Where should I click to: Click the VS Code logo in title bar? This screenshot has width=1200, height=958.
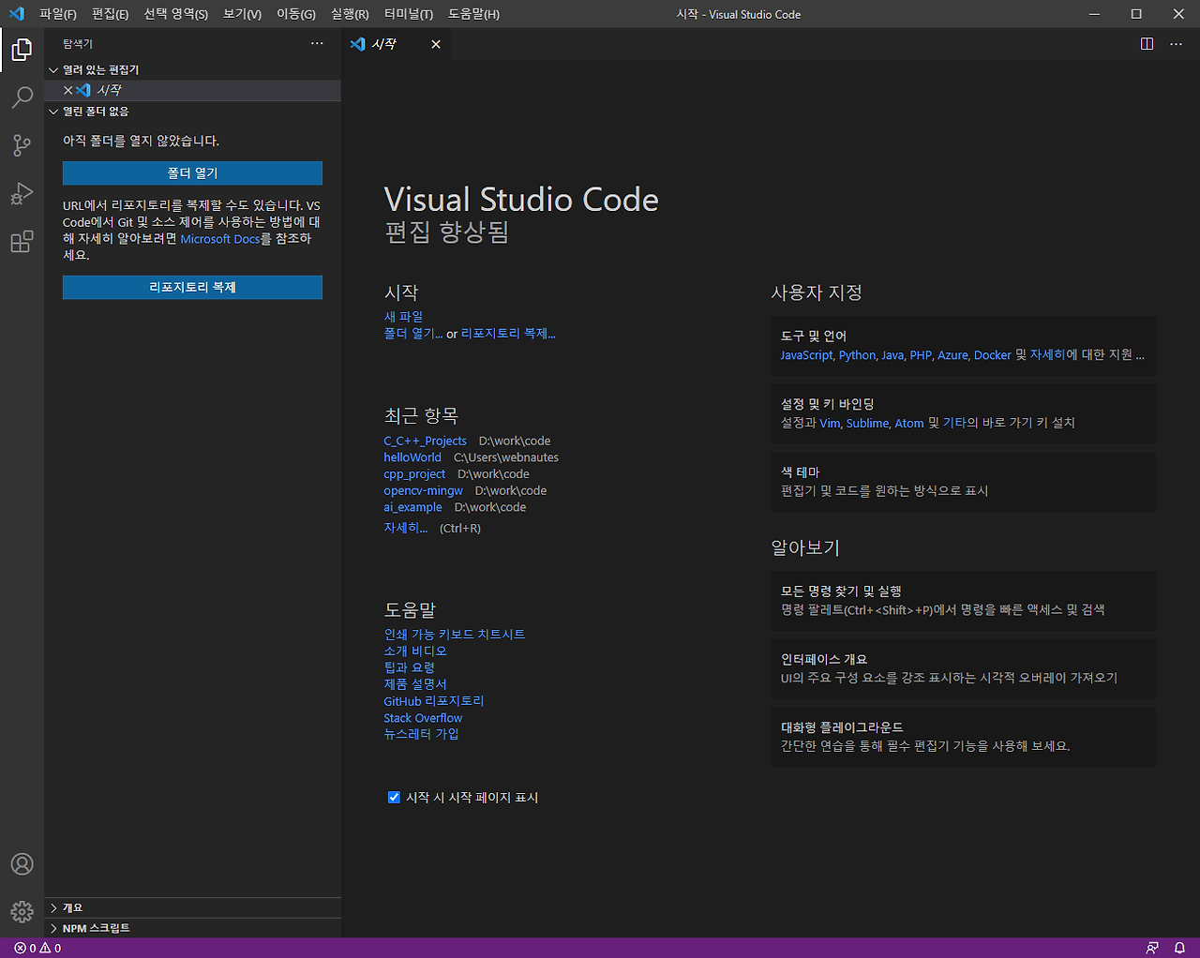(x=16, y=14)
